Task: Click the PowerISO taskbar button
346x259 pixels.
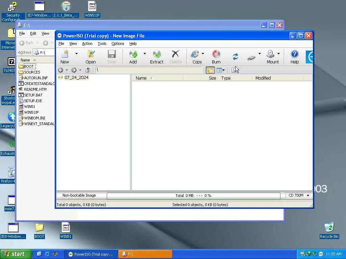Action: click(x=91, y=254)
